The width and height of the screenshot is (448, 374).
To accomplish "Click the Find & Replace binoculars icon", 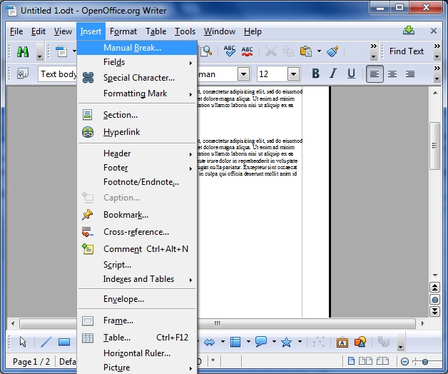I will tap(23, 51).
